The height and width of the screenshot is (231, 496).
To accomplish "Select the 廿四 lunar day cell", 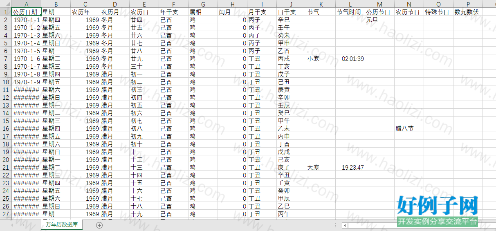I will tap(144, 20).
